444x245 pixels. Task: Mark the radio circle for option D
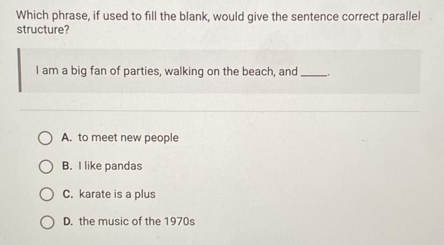tap(47, 222)
